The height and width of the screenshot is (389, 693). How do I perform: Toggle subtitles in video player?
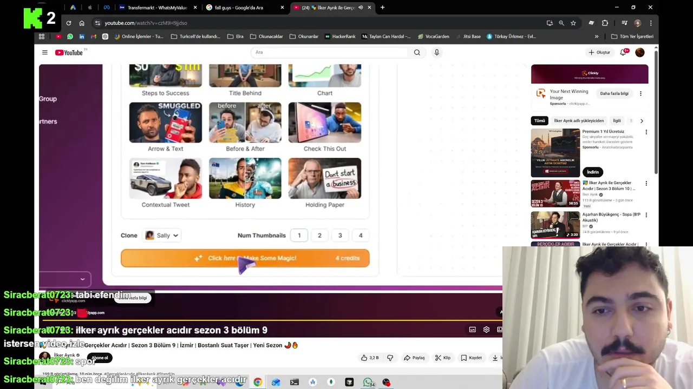472,330
